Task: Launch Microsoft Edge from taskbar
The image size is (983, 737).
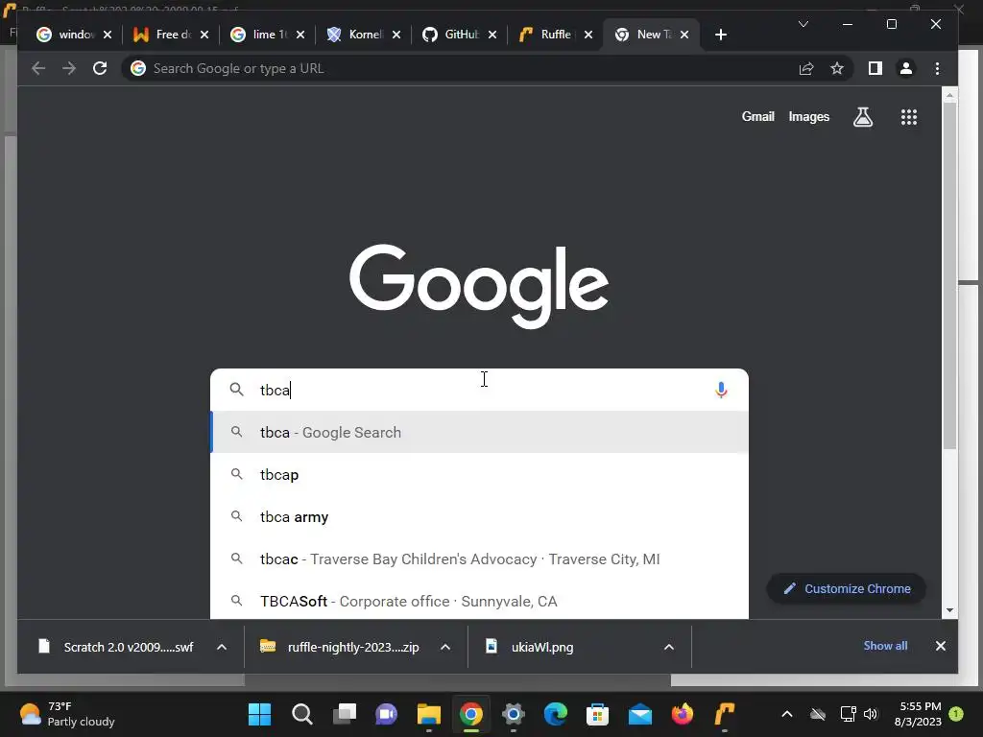Action: [556, 714]
